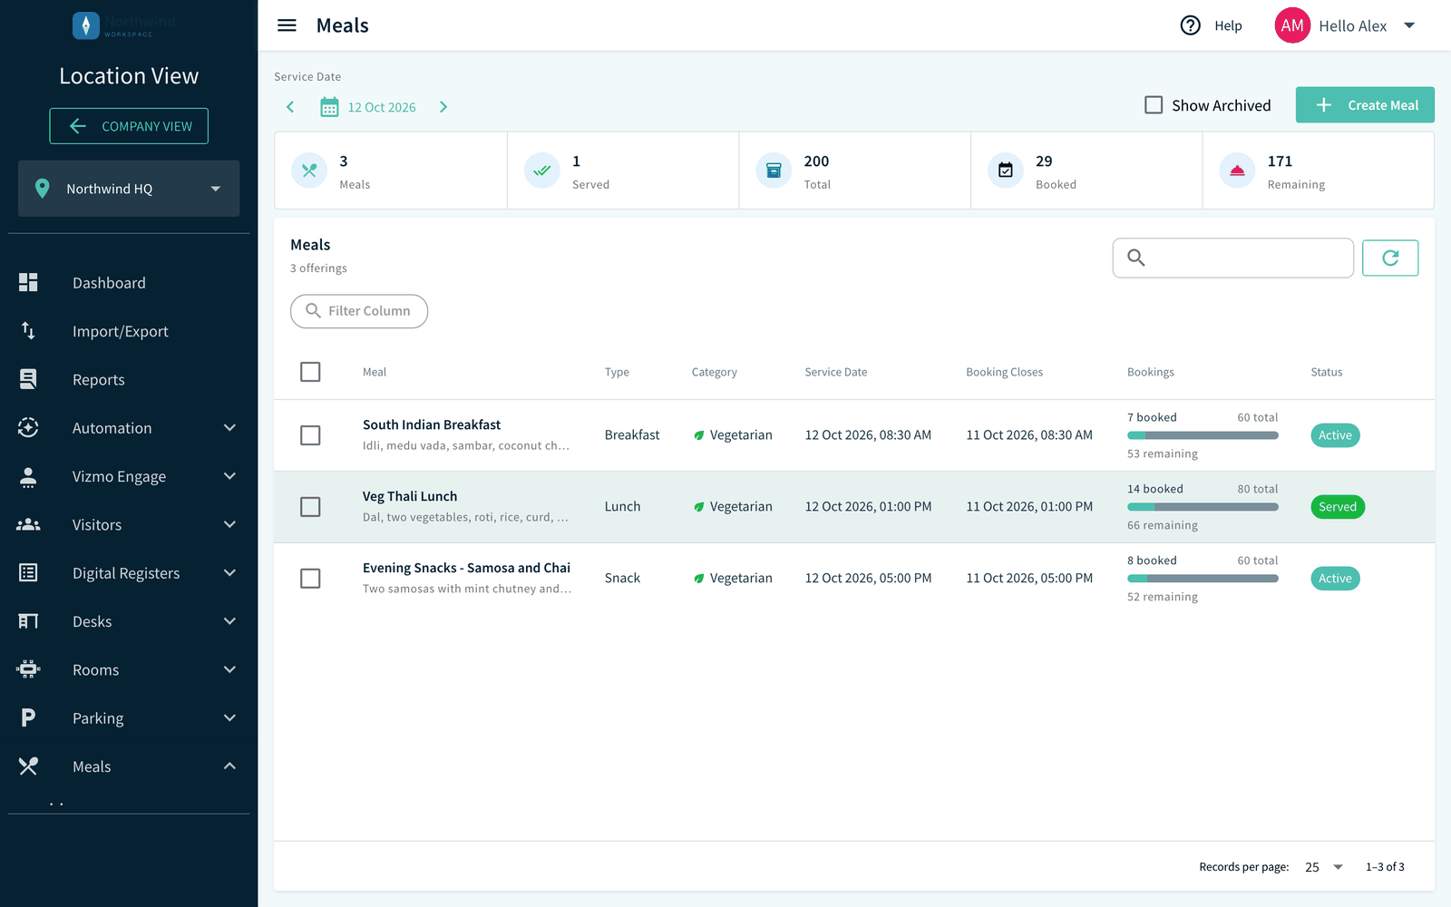The width and height of the screenshot is (1451, 907).
Task: Click the Remaining stat icon
Action: (x=1237, y=171)
